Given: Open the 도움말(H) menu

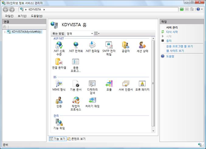Looking at the screenshot, I should (36, 16).
